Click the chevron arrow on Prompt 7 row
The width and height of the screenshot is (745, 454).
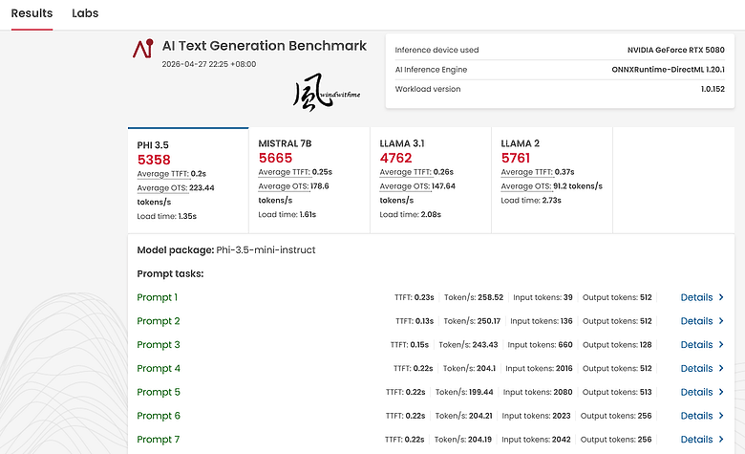721,440
